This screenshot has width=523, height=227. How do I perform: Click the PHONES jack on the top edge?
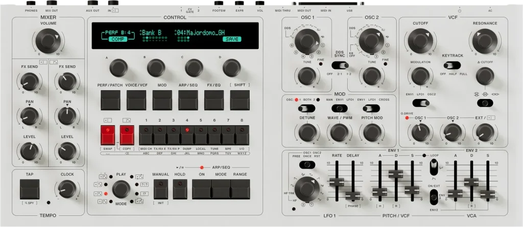click(x=31, y=3)
